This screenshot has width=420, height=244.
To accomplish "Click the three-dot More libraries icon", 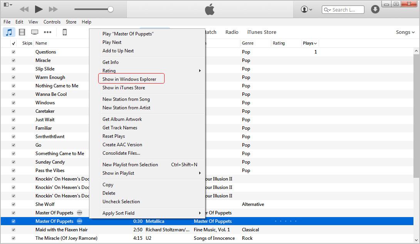I will 48,32.
